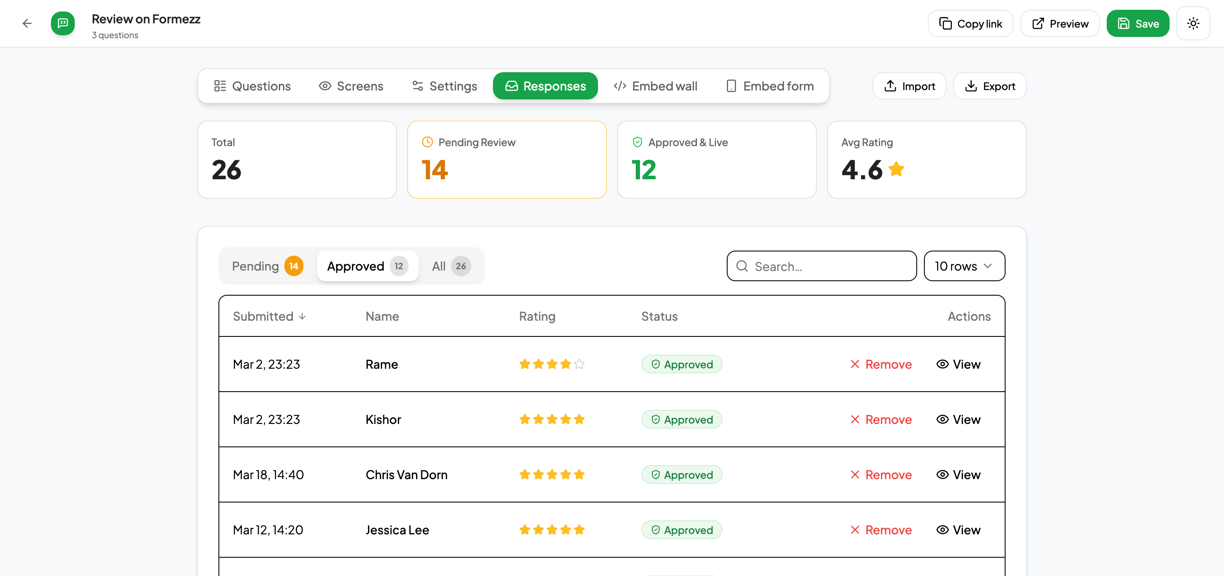Click the Approved & Live stat card
1224x576 pixels.
pos(717,160)
